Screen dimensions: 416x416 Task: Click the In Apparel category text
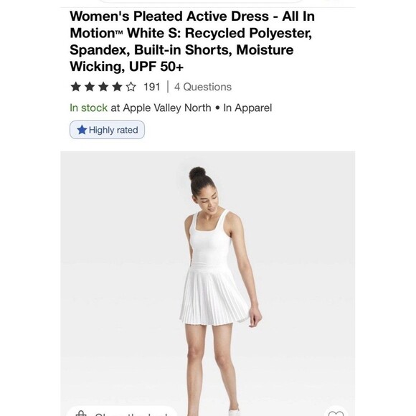pos(247,108)
